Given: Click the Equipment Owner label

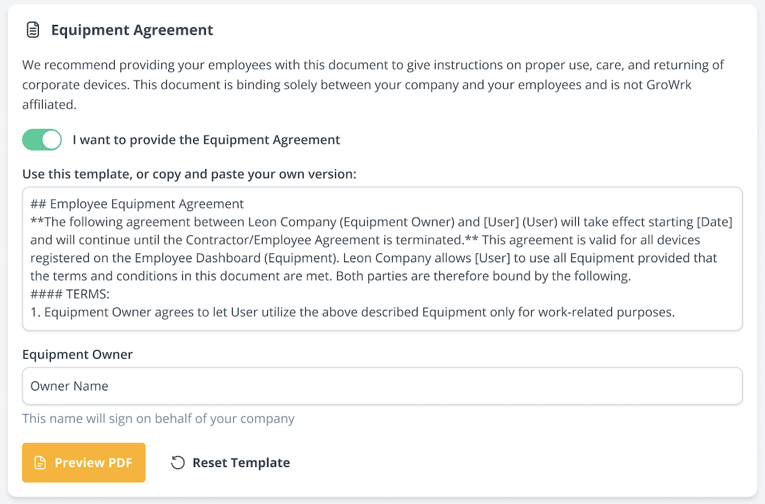Looking at the screenshot, I should coord(77,354).
